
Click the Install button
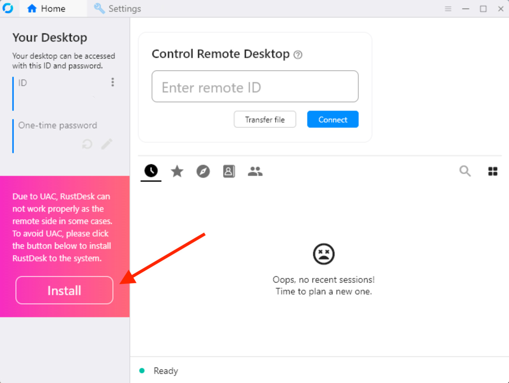pos(64,290)
